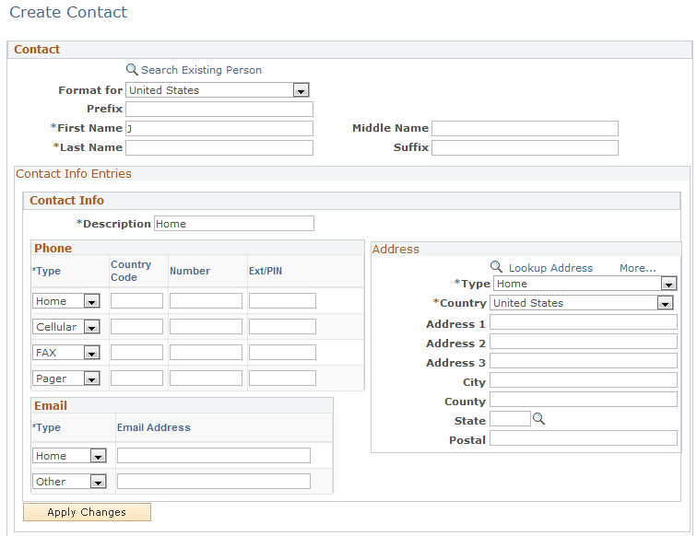
Task: Click the Lookup Address magnifier icon
Action: [496, 267]
